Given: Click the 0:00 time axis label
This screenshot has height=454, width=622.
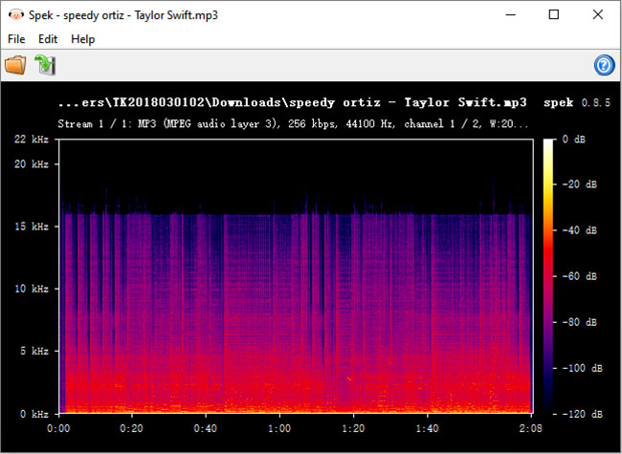Looking at the screenshot, I should pos(58,428).
